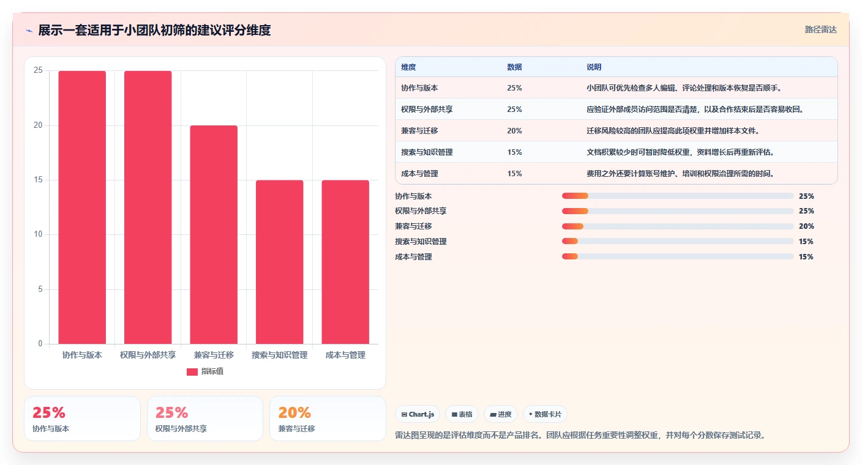Open the 权限与外部共享 25% data card

pos(205,418)
